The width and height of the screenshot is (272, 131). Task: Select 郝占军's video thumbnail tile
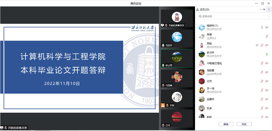pos(177,58)
